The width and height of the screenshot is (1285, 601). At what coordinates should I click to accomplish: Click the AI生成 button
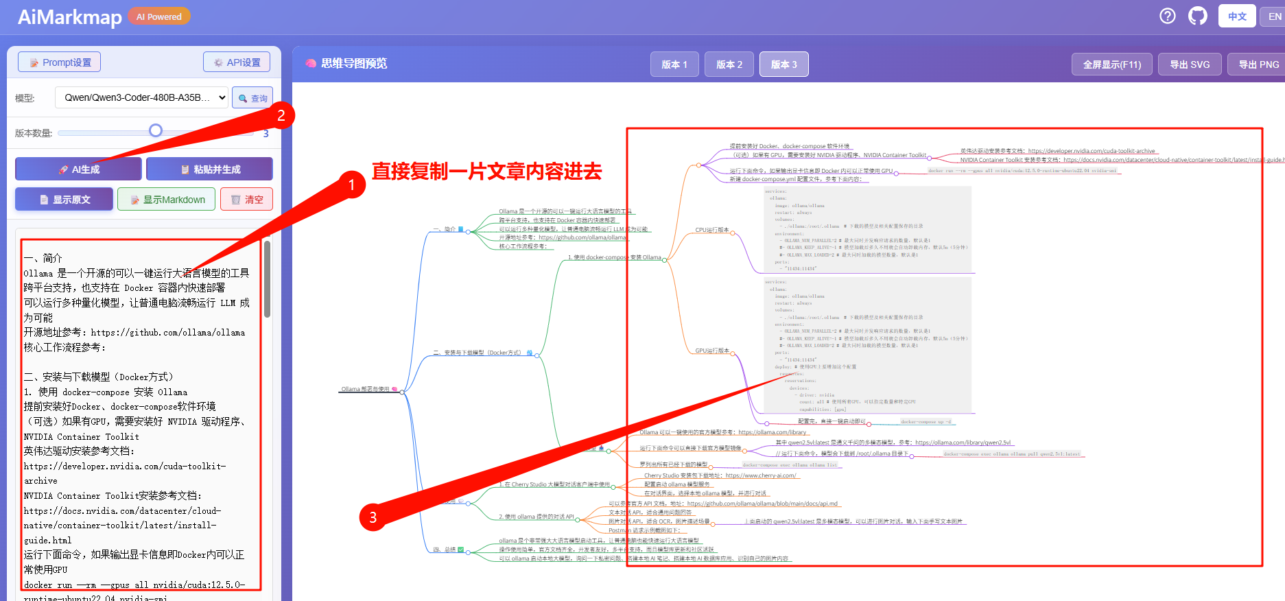pos(79,169)
